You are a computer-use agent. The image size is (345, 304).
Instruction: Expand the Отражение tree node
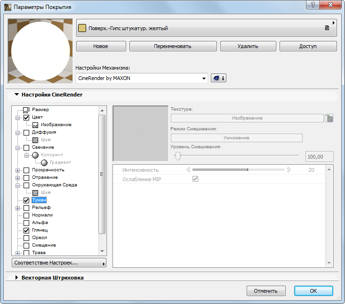(17, 178)
